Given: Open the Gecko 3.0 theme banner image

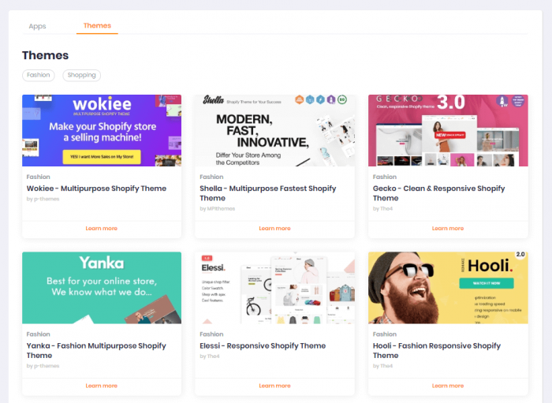Looking at the screenshot, I should (448, 130).
